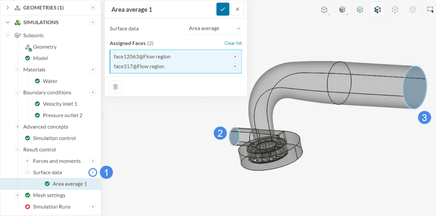Screen dimensions: 436x216
Task: Remove face317@Flow region from assigned faces
Action: [x=235, y=66]
